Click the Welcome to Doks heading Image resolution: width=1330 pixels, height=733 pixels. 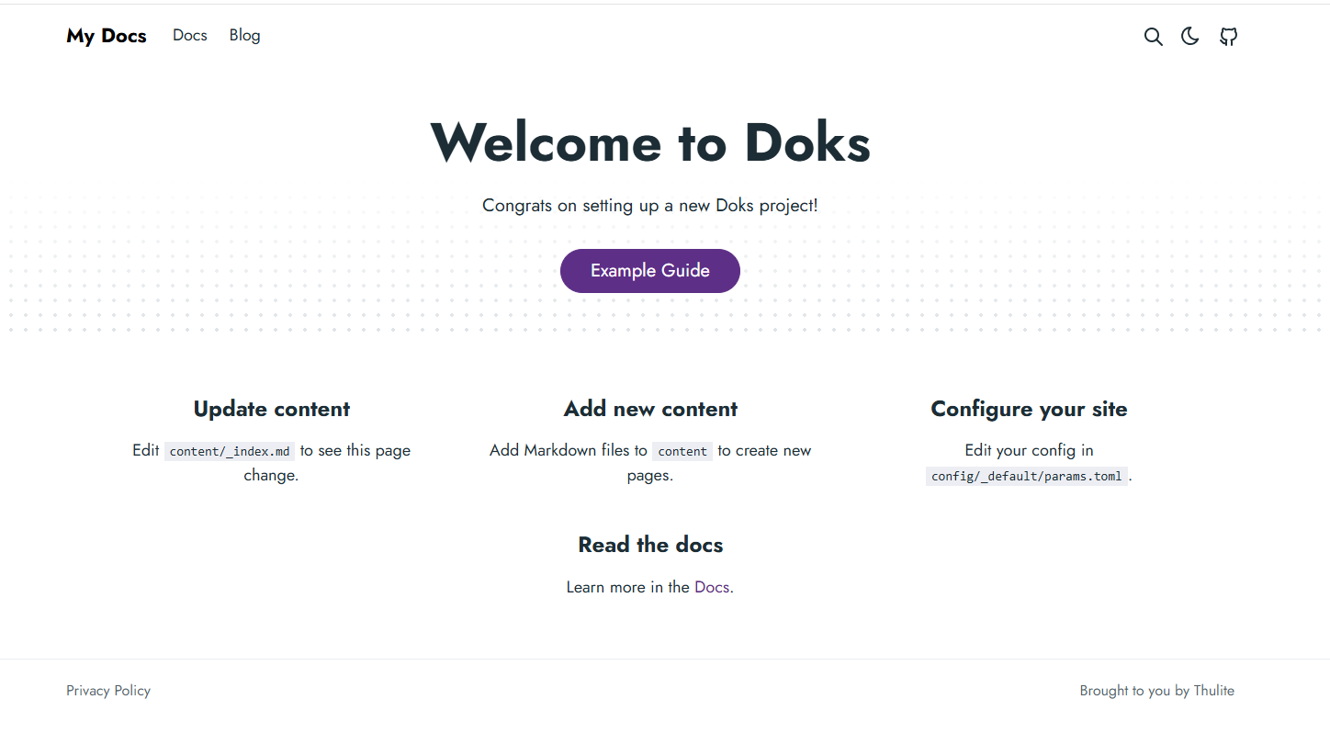coord(650,142)
